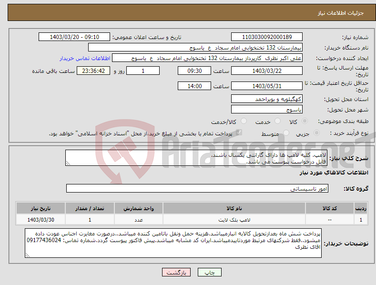This screenshot has width=376, height=285.
Task: Click the need date cell 1403/03/30
Action: pyautogui.click(x=41, y=220)
